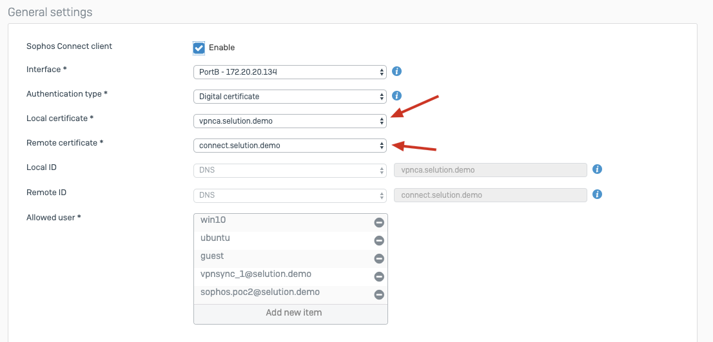Click Add new item in allowed users
The height and width of the screenshot is (342, 713).
point(291,312)
